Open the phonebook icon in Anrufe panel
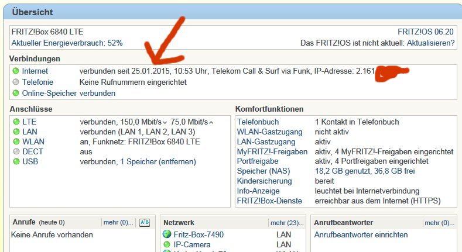 tap(145, 223)
